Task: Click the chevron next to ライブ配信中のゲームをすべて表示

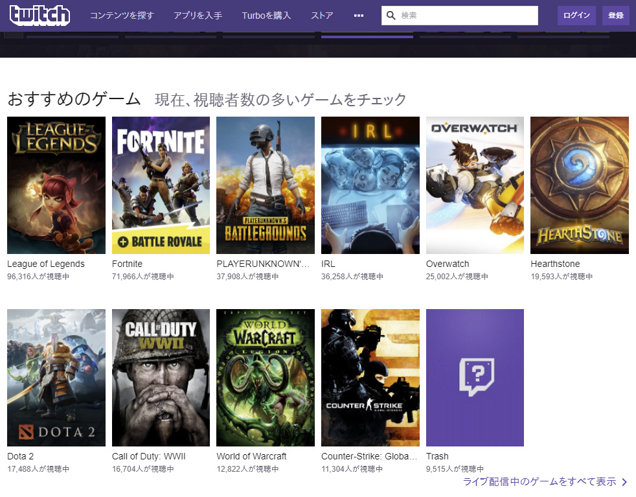Action: tap(624, 482)
